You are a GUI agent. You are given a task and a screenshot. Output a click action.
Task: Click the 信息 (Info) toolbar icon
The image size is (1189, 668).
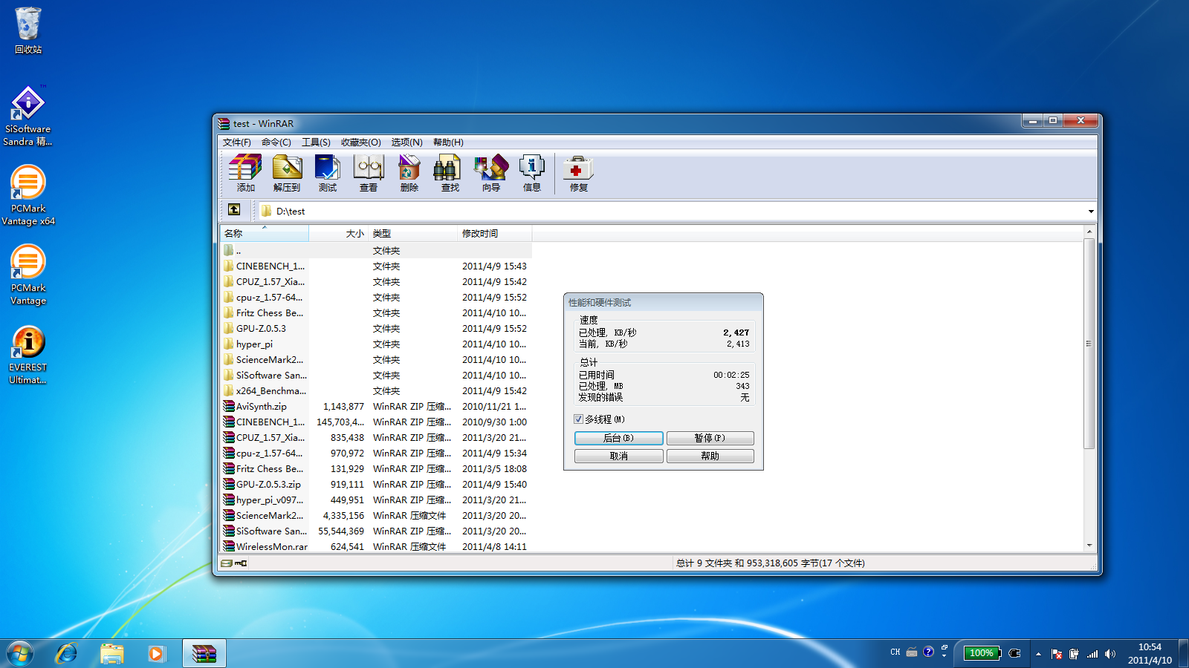click(x=532, y=173)
